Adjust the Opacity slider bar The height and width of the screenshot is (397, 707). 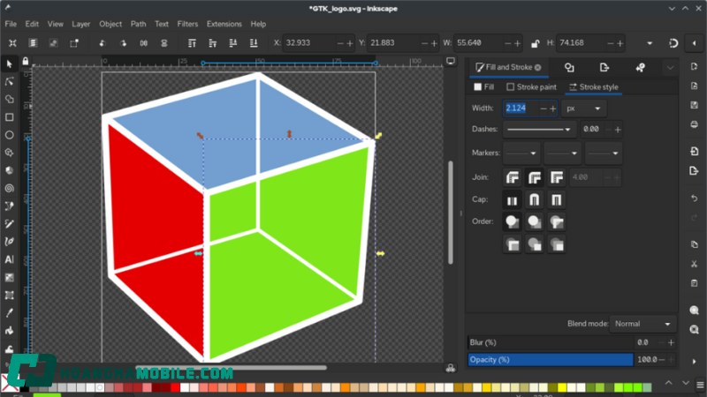551,360
